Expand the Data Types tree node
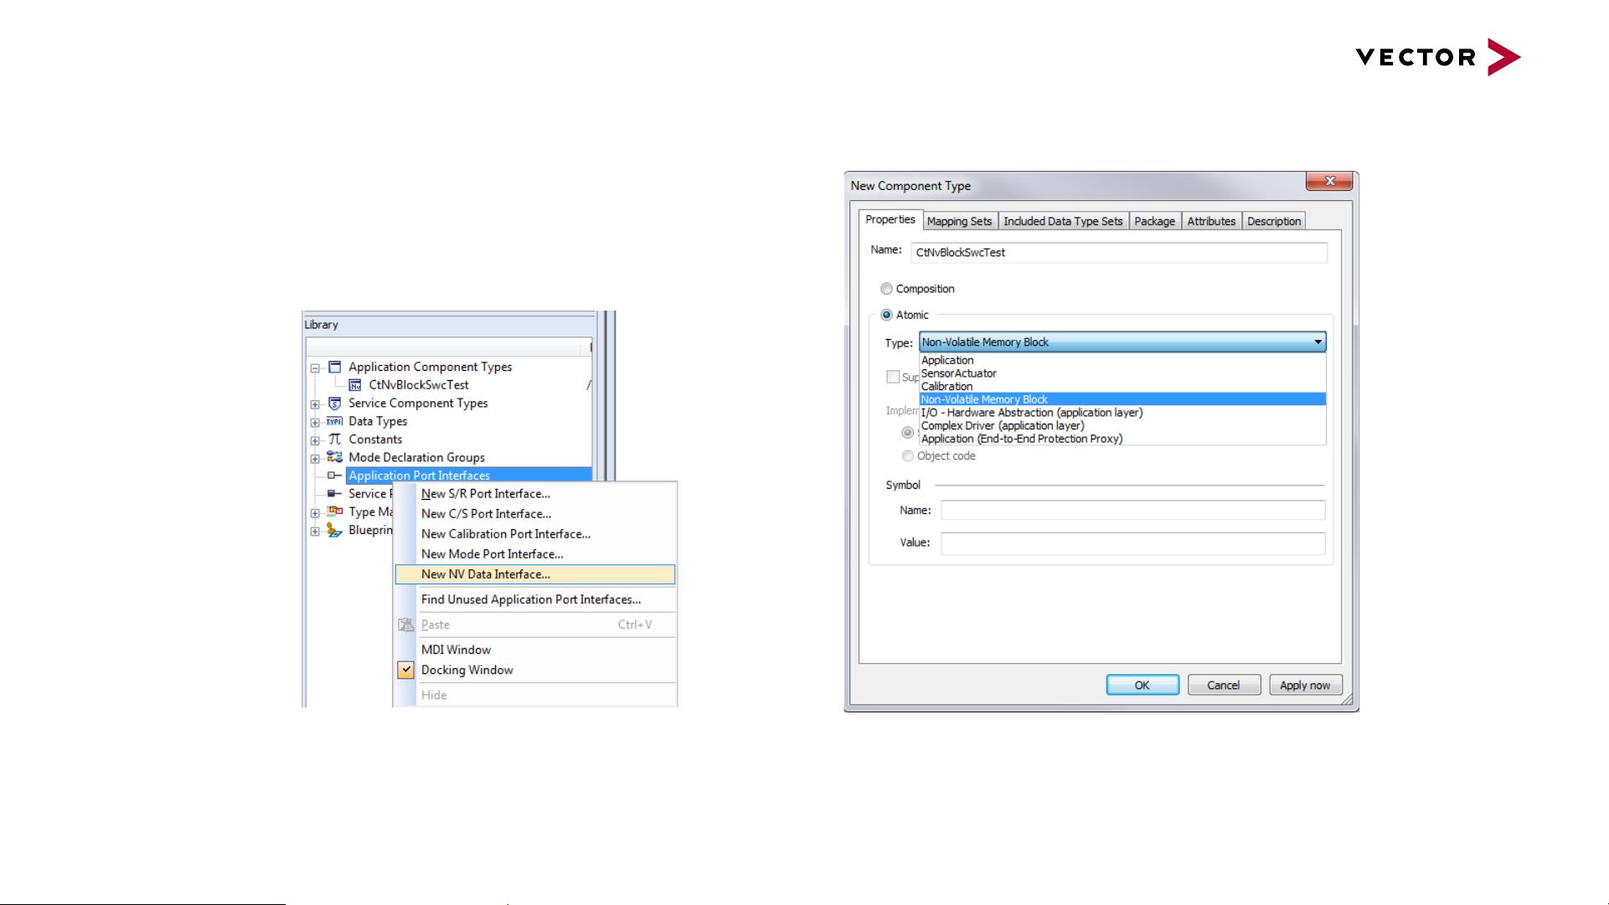Screen dimensions: 1609x905 coord(315,422)
